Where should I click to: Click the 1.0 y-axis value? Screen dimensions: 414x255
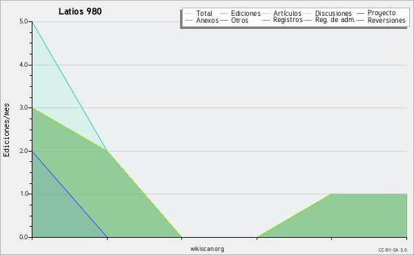23,194
